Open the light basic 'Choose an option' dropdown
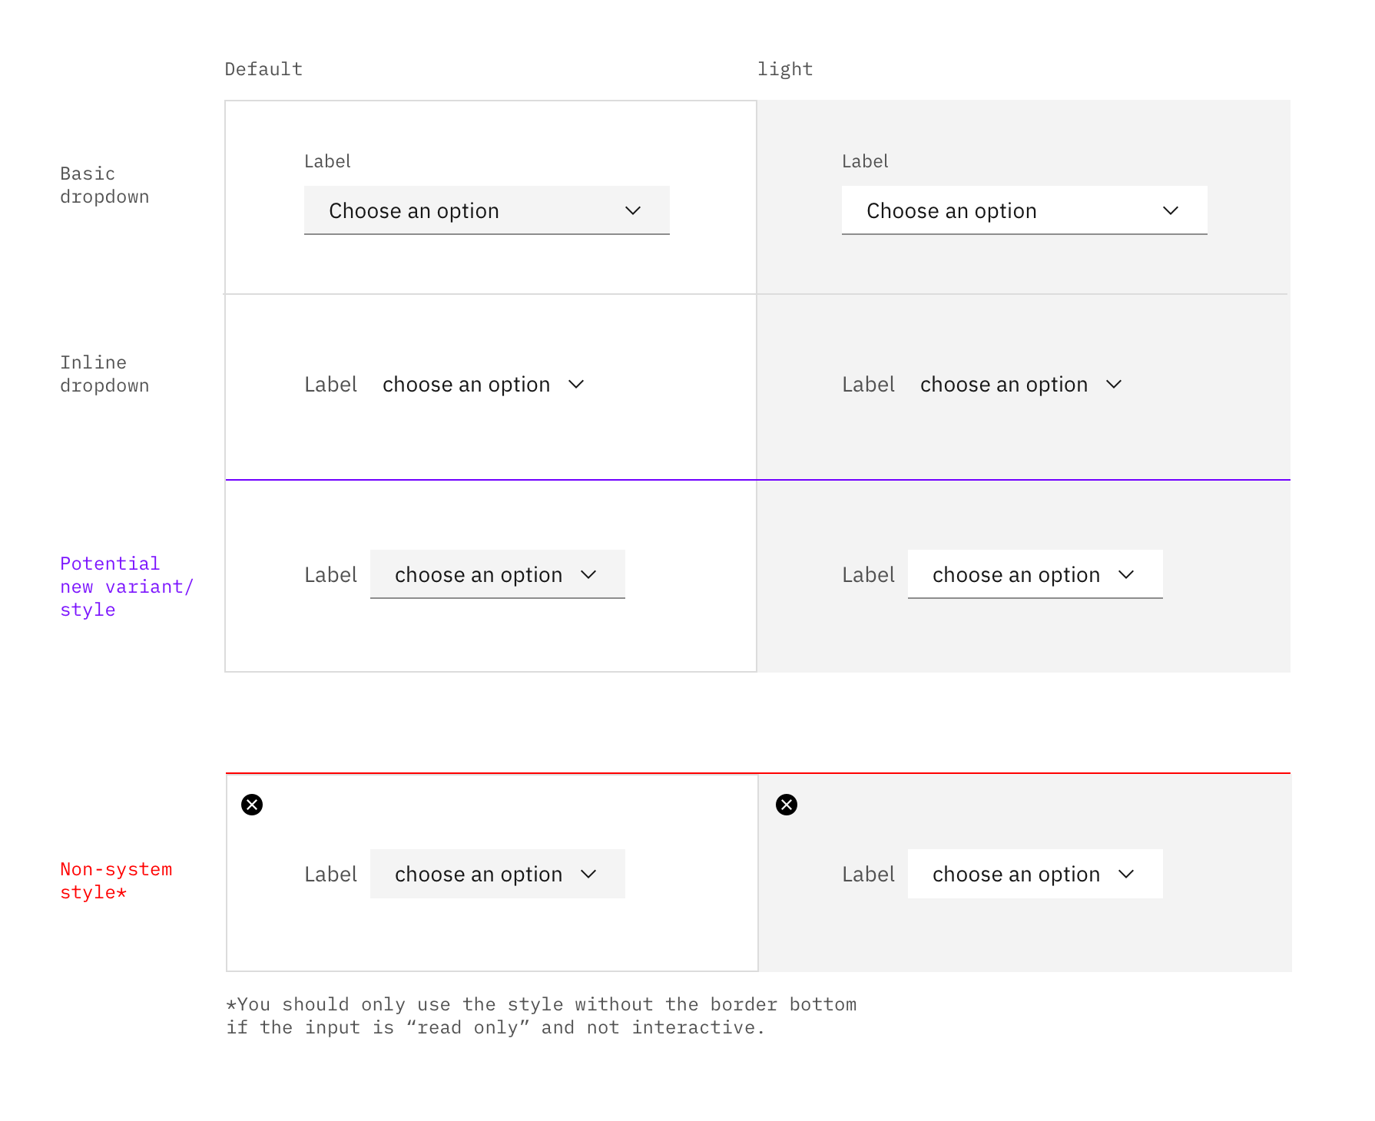Image resolution: width=1375 pixels, height=1121 pixels. (x=1023, y=210)
